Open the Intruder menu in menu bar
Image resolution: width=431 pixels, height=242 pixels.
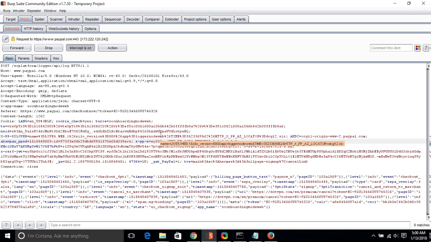point(19,11)
